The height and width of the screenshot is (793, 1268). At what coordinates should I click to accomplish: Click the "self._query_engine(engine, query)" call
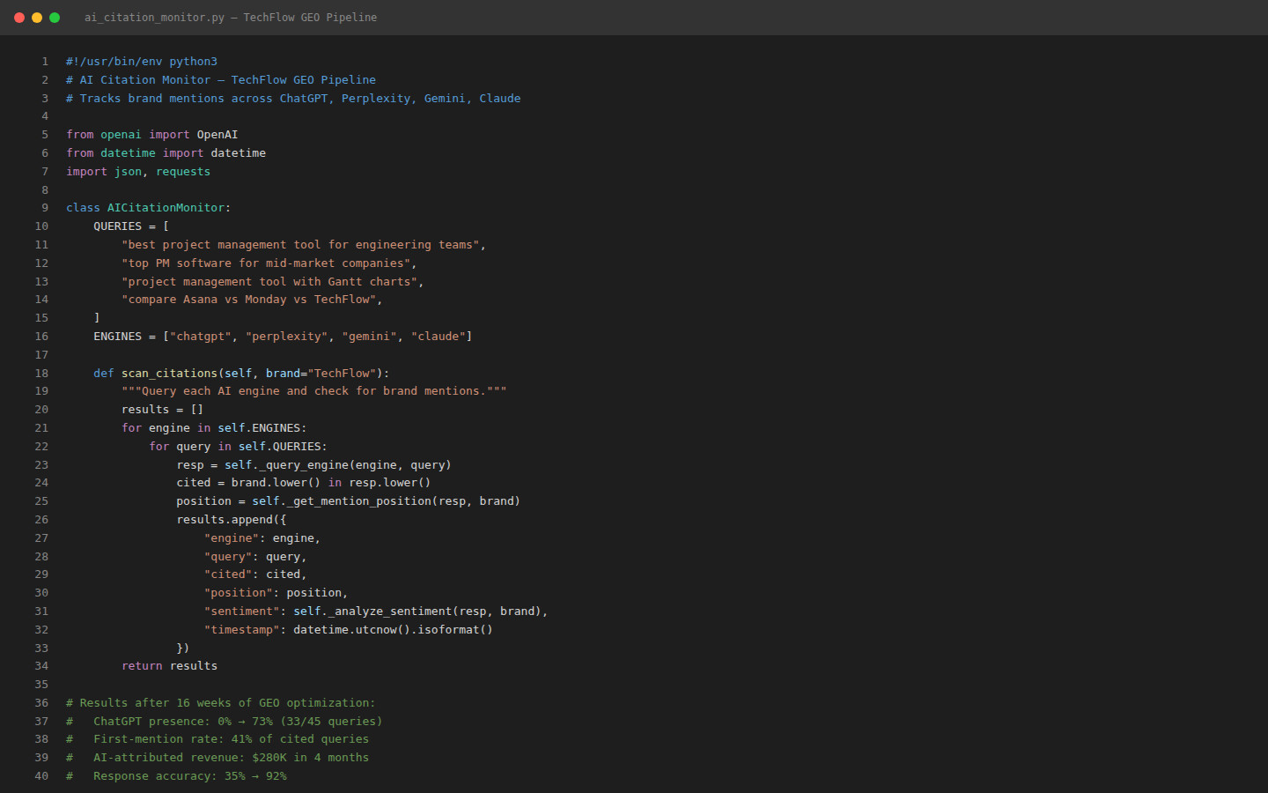[338, 465]
